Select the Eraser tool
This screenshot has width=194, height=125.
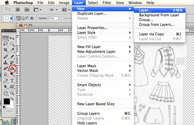pos(6,68)
